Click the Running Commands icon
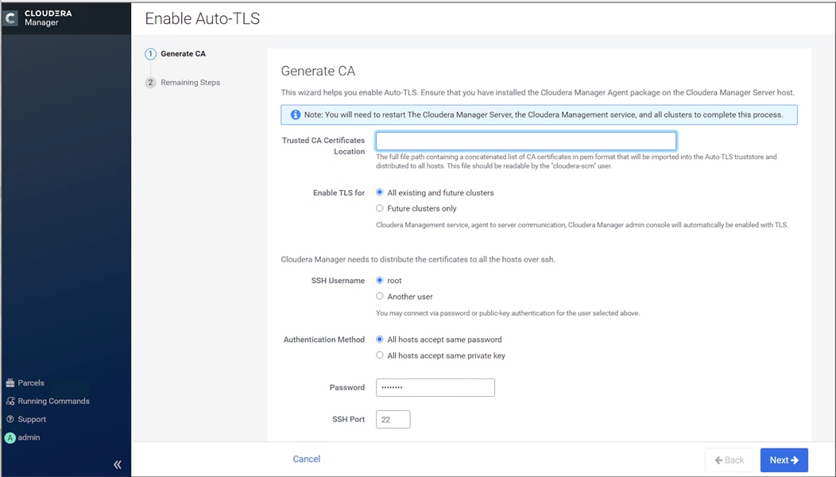Image resolution: width=836 pixels, height=477 pixels. 10,401
